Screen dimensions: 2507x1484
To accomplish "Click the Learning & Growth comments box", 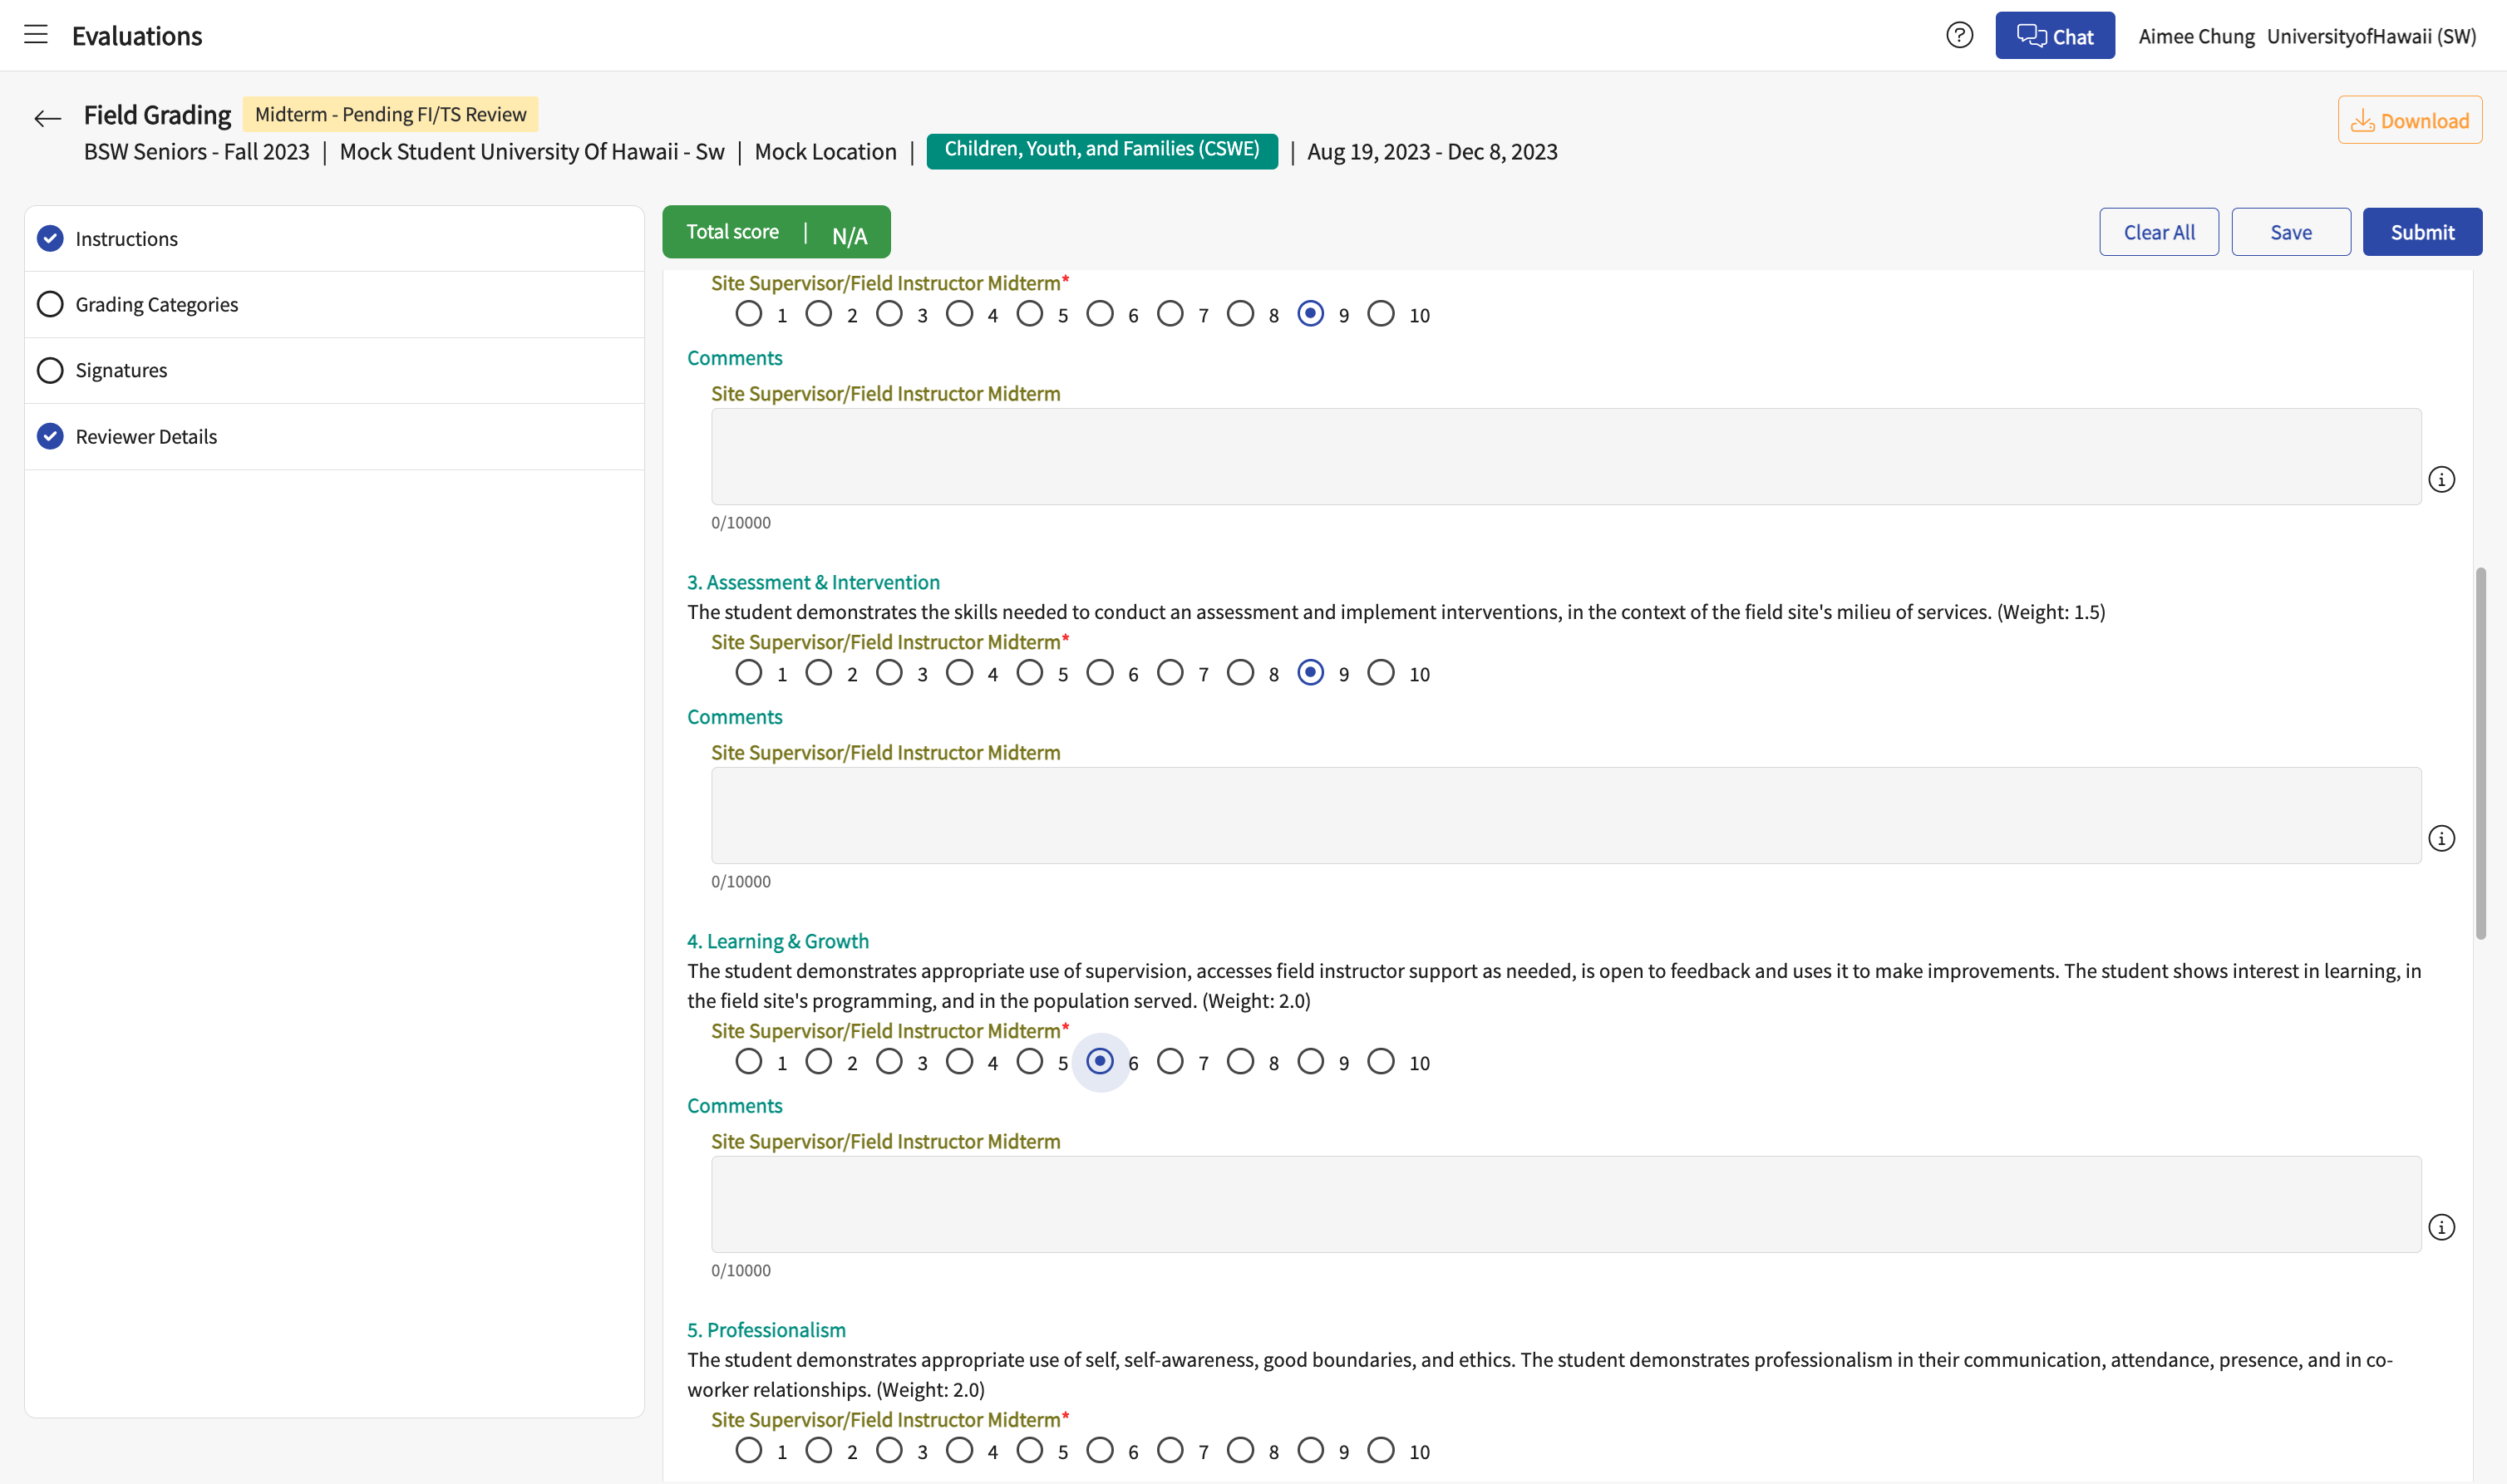I will click(x=1565, y=1204).
